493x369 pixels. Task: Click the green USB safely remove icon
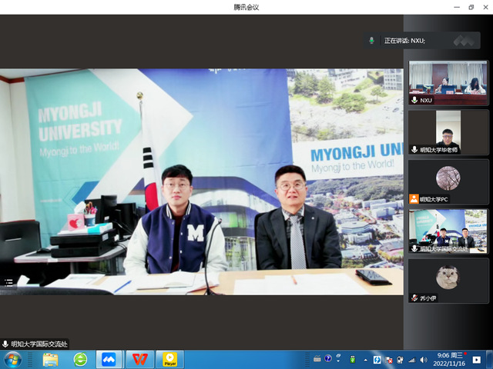pos(353,360)
